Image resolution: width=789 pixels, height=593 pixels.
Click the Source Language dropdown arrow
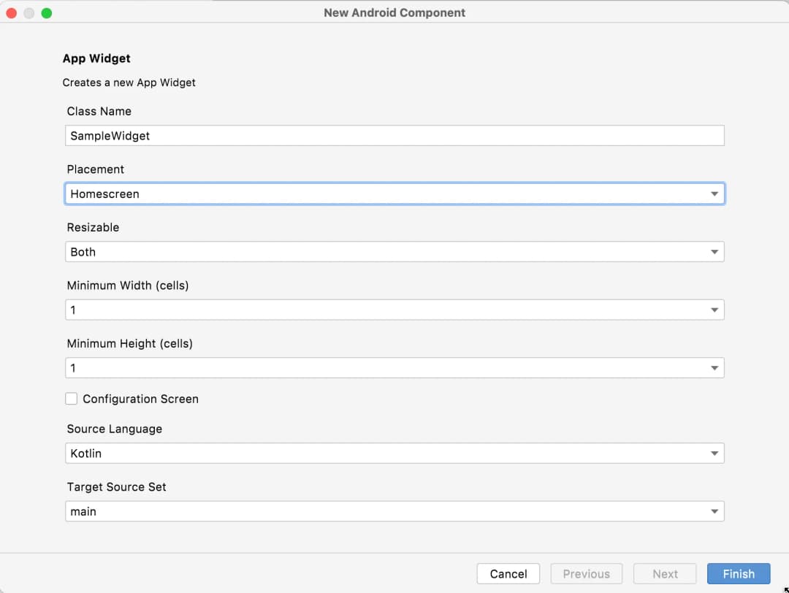pyautogui.click(x=714, y=454)
